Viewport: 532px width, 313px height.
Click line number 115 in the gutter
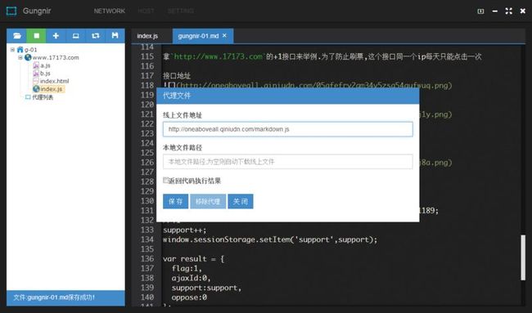pos(147,56)
